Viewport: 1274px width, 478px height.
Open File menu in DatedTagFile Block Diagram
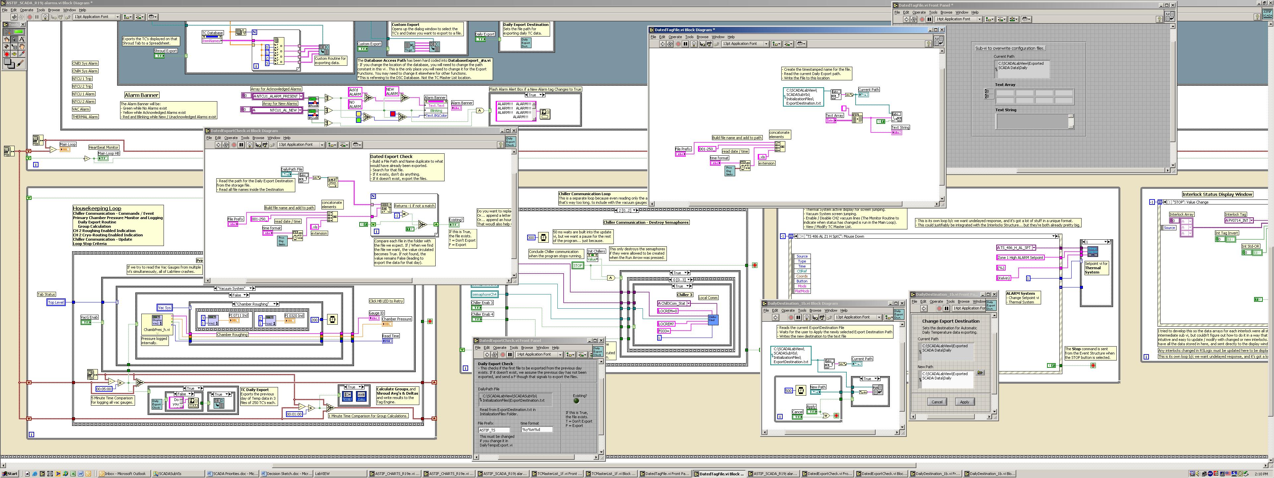[653, 37]
